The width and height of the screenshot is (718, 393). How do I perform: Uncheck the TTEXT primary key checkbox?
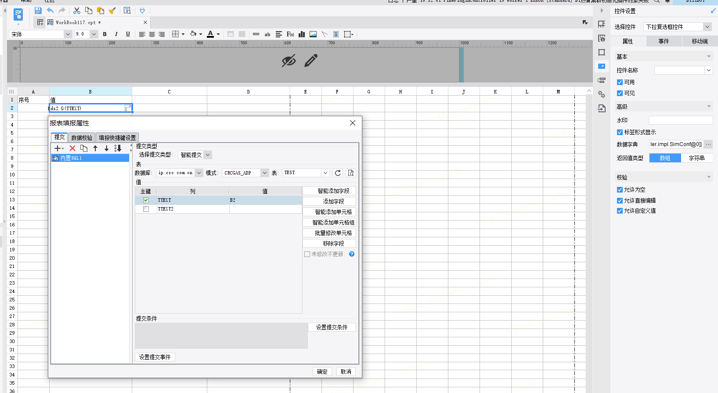click(x=146, y=200)
